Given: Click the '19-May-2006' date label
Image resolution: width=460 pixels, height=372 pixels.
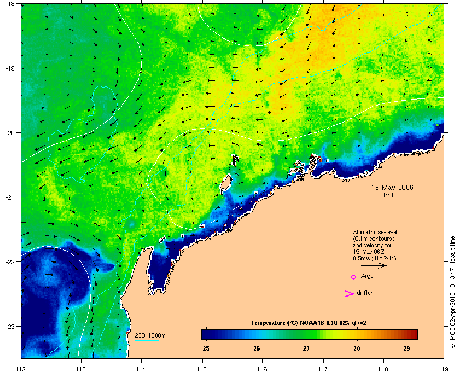Looking at the screenshot, I should pyautogui.click(x=392, y=188).
